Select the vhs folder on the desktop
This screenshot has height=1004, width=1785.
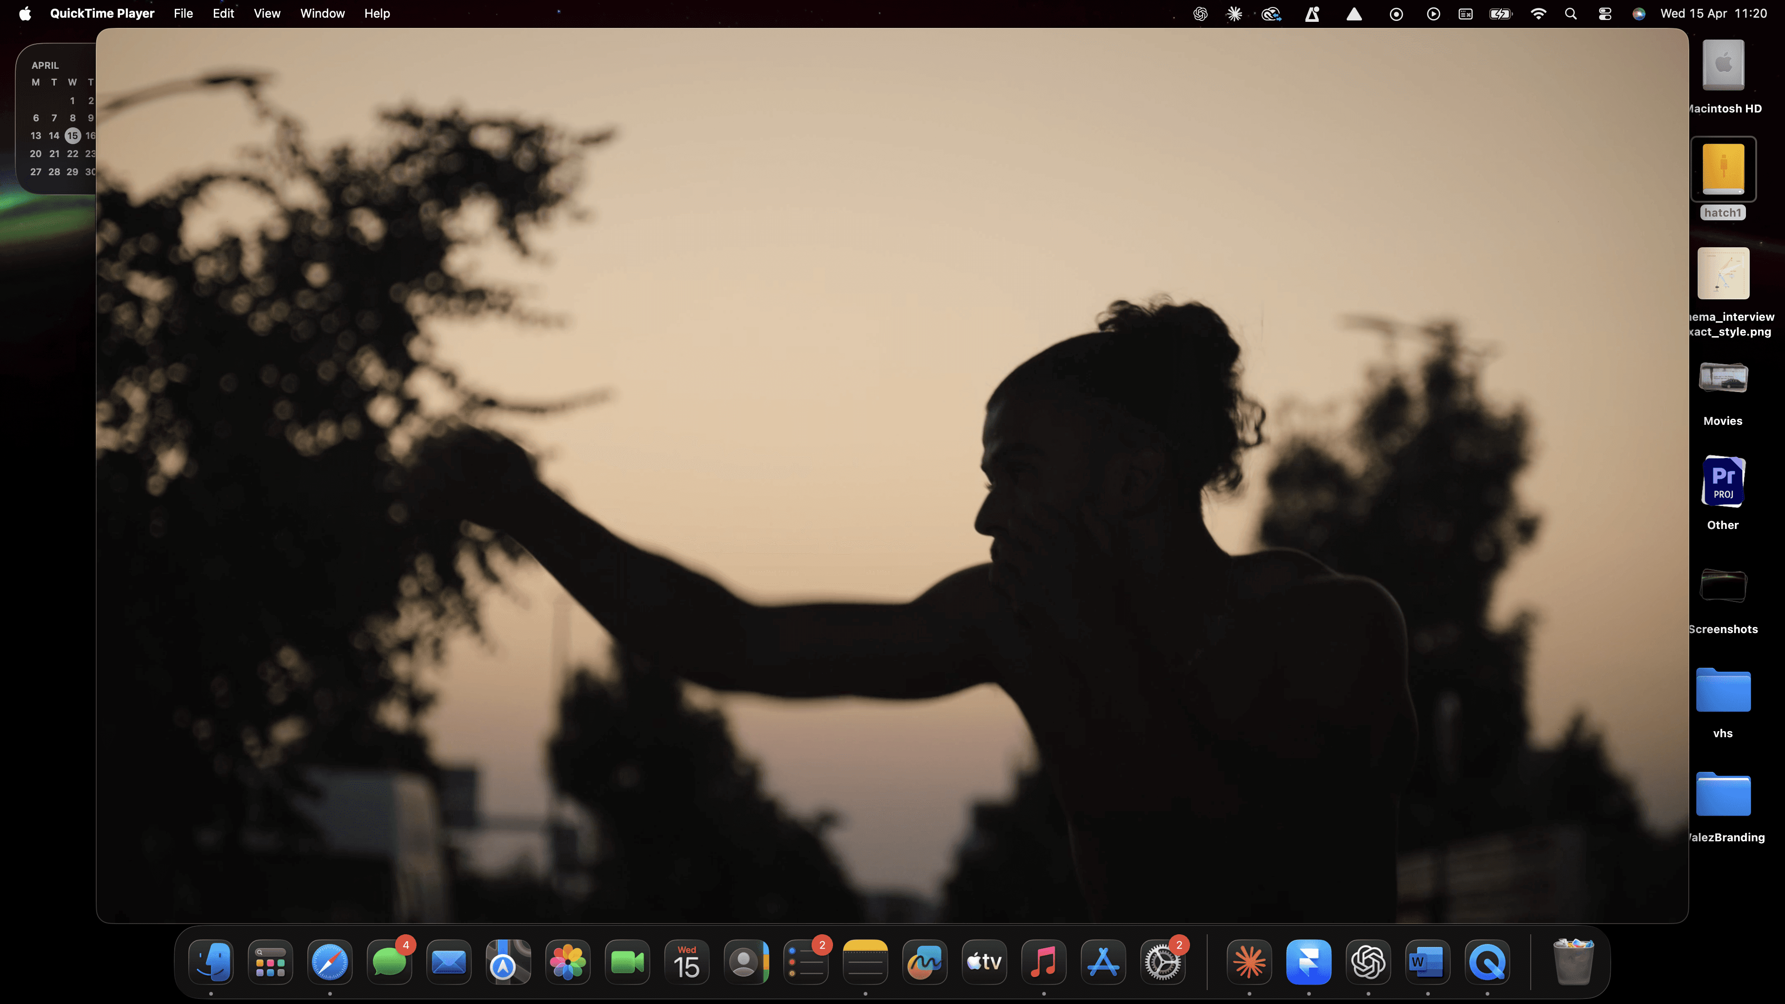click(1723, 691)
